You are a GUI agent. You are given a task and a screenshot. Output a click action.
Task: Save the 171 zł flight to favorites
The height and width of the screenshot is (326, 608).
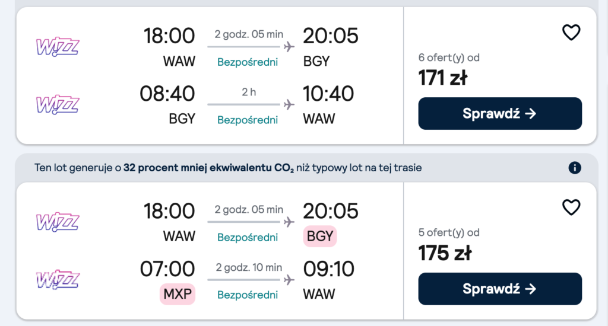pyautogui.click(x=571, y=33)
